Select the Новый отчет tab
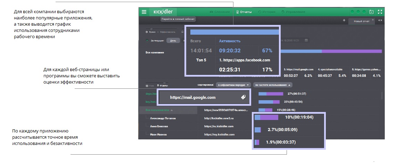 [361, 21]
